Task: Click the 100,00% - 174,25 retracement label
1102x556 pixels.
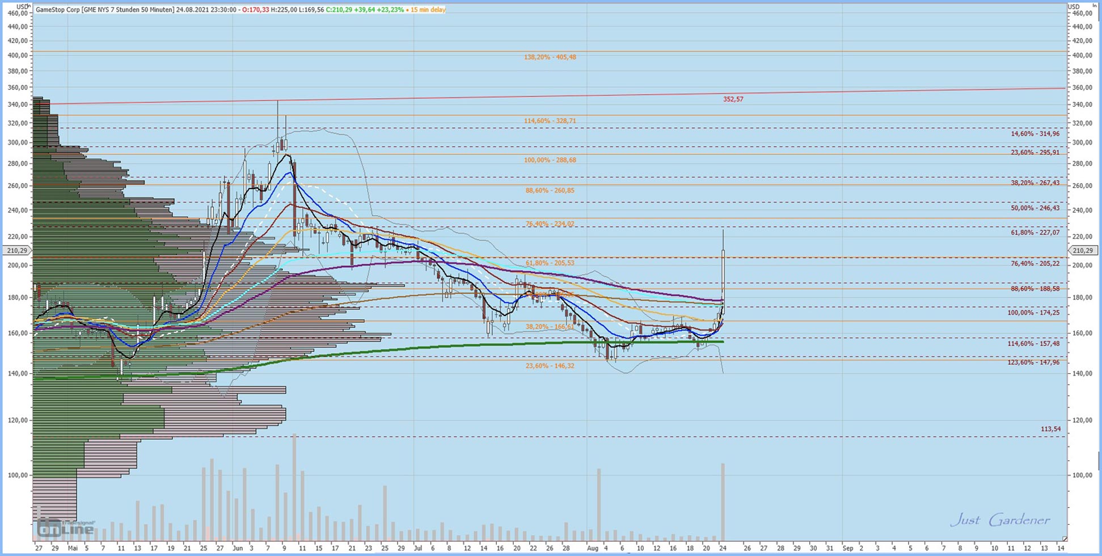Action: point(1033,313)
